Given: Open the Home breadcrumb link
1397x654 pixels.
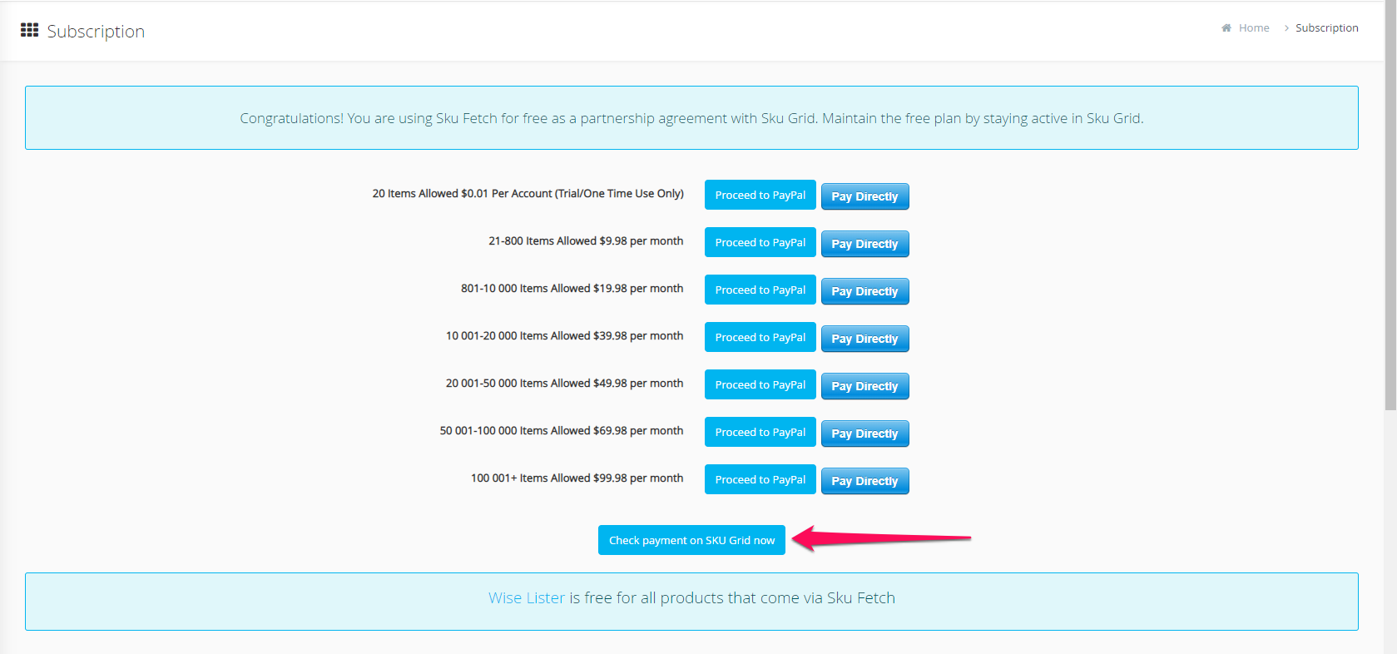Looking at the screenshot, I should [1254, 28].
